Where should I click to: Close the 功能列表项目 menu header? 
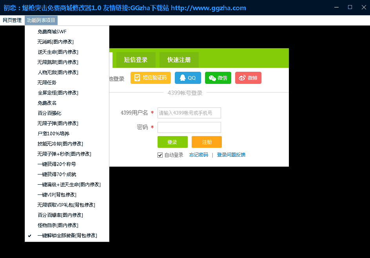tap(41, 20)
